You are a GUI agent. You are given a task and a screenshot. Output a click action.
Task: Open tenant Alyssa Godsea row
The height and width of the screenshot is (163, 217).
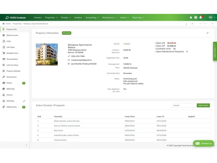pos(123,140)
